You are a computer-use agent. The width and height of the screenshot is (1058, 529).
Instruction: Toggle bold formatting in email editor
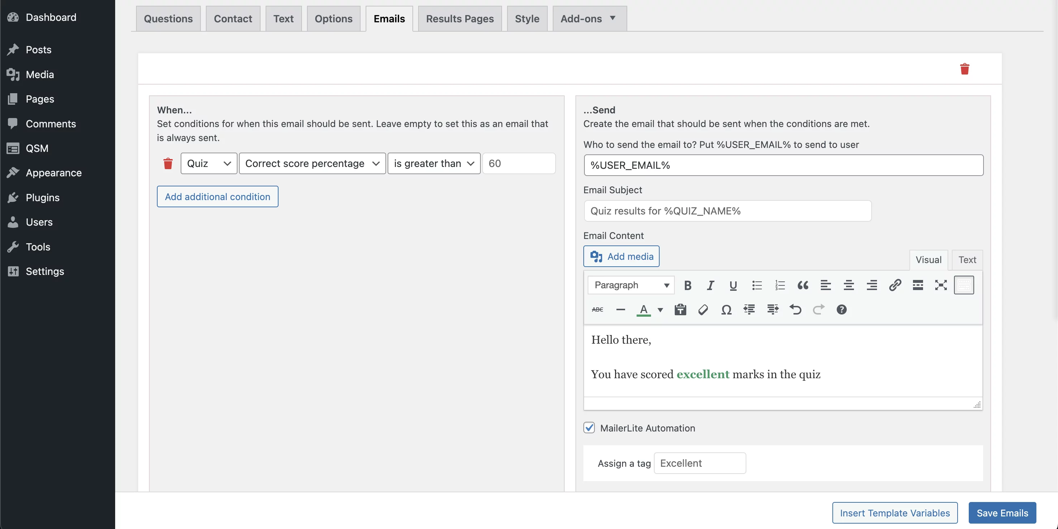(x=688, y=285)
